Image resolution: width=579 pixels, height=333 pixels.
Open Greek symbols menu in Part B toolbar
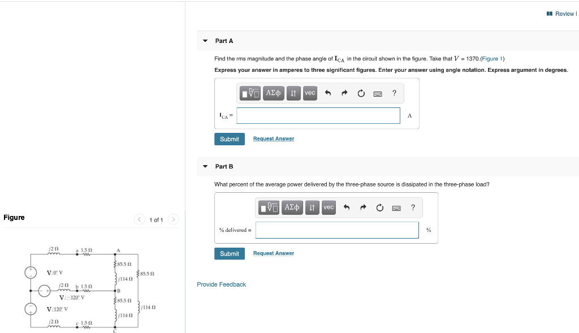pyautogui.click(x=292, y=207)
